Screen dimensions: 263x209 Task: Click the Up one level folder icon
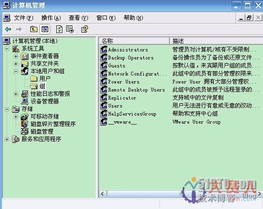coord(34,29)
